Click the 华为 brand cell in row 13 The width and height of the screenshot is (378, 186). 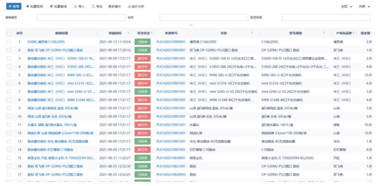pyautogui.click(x=336, y=141)
